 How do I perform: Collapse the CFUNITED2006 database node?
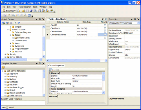pos(8,30)
